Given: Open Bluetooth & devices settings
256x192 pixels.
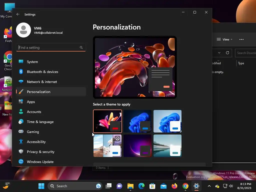Looking at the screenshot, I should [51, 72].
